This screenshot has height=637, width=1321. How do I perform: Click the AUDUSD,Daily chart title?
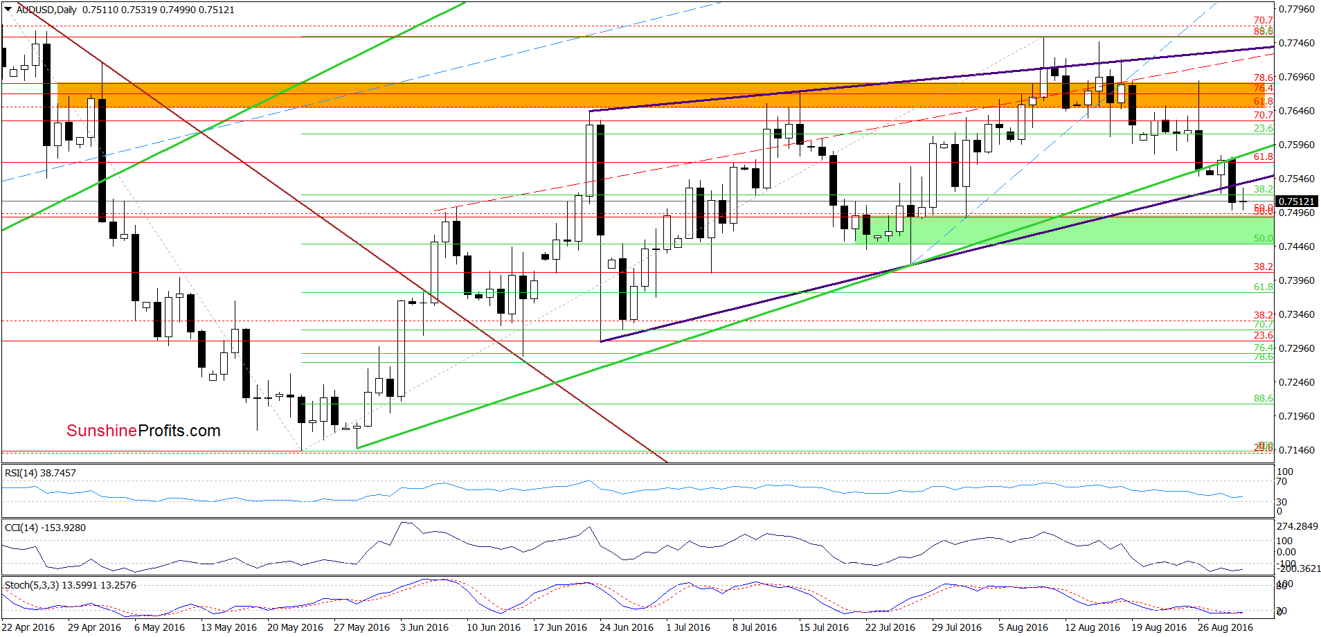pos(47,10)
